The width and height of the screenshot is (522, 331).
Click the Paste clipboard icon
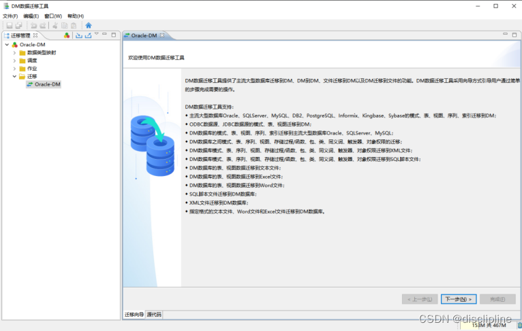tap(74, 26)
